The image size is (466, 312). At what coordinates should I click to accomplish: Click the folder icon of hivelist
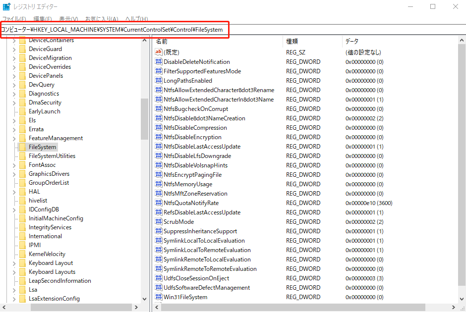[x=23, y=201]
